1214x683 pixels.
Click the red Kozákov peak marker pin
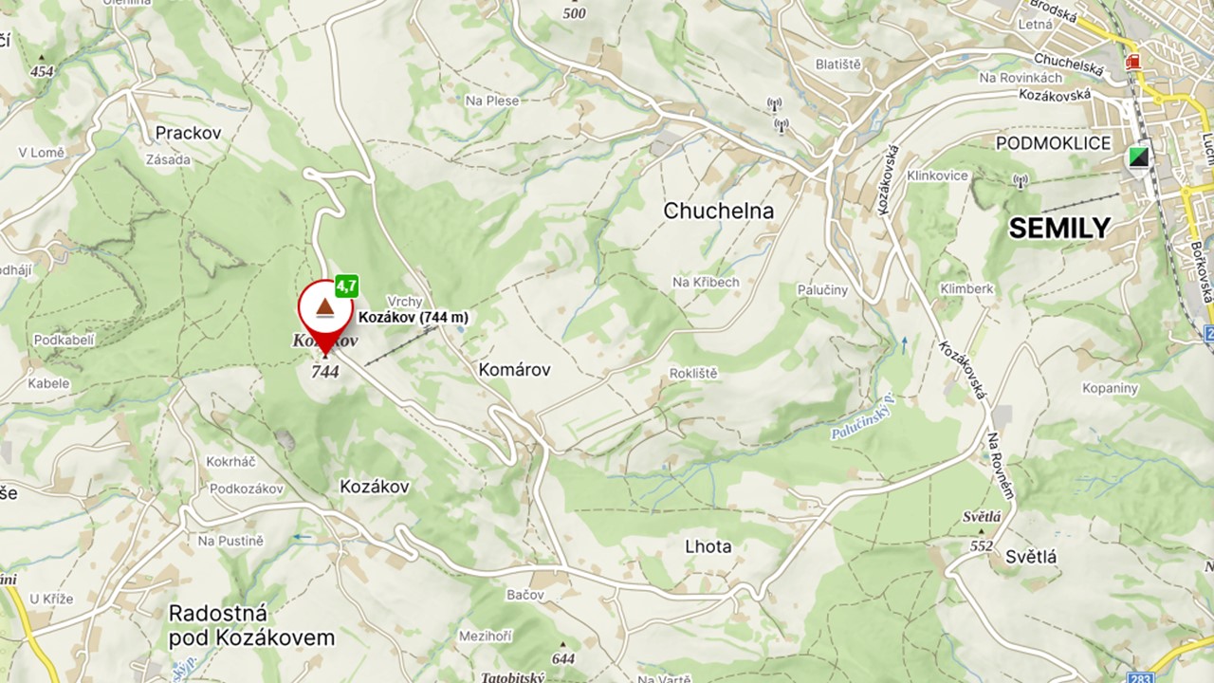(325, 312)
